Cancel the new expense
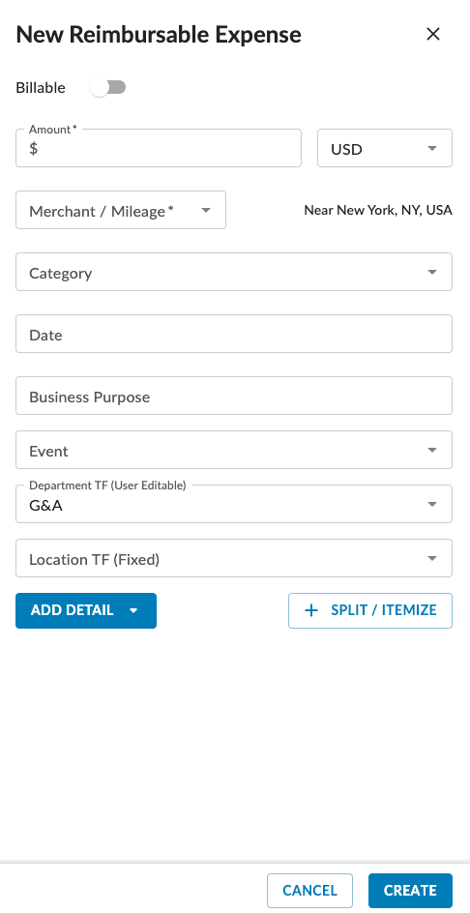 click(309, 891)
